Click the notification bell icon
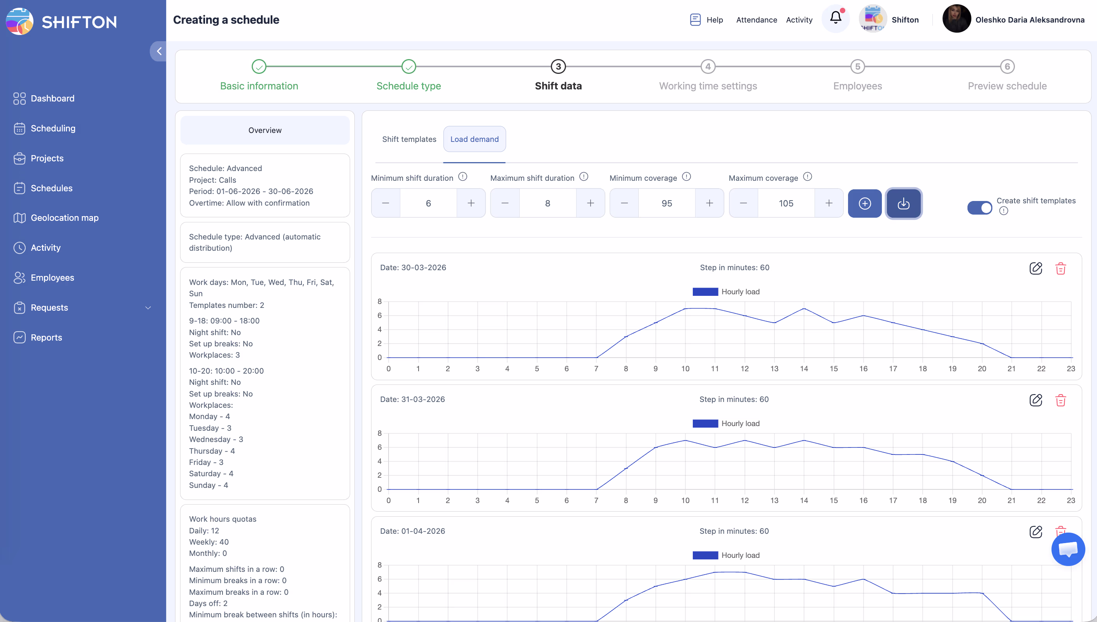The height and width of the screenshot is (622, 1097). [836, 18]
